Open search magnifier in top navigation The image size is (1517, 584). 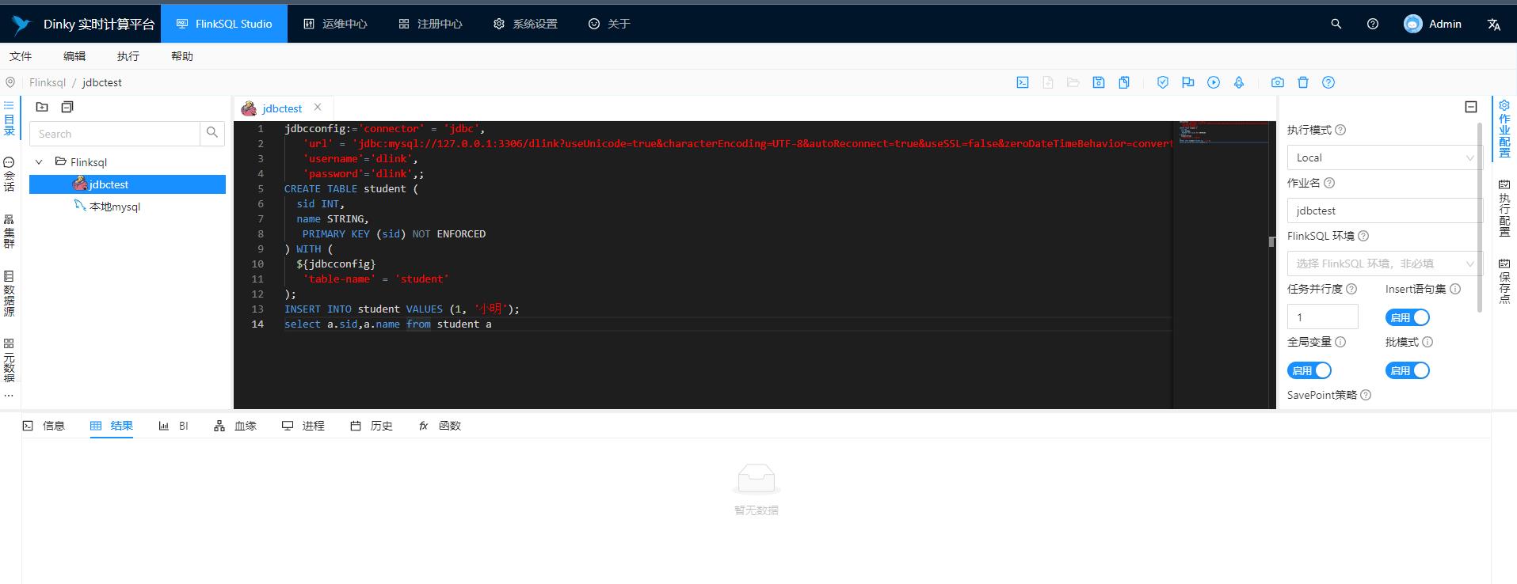[1336, 24]
